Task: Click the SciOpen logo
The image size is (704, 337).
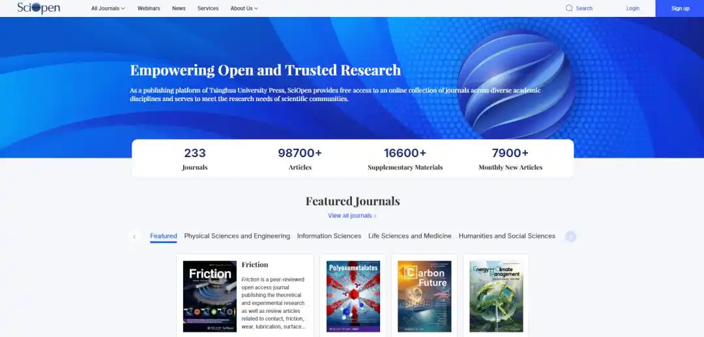Action: tap(38, 8)
